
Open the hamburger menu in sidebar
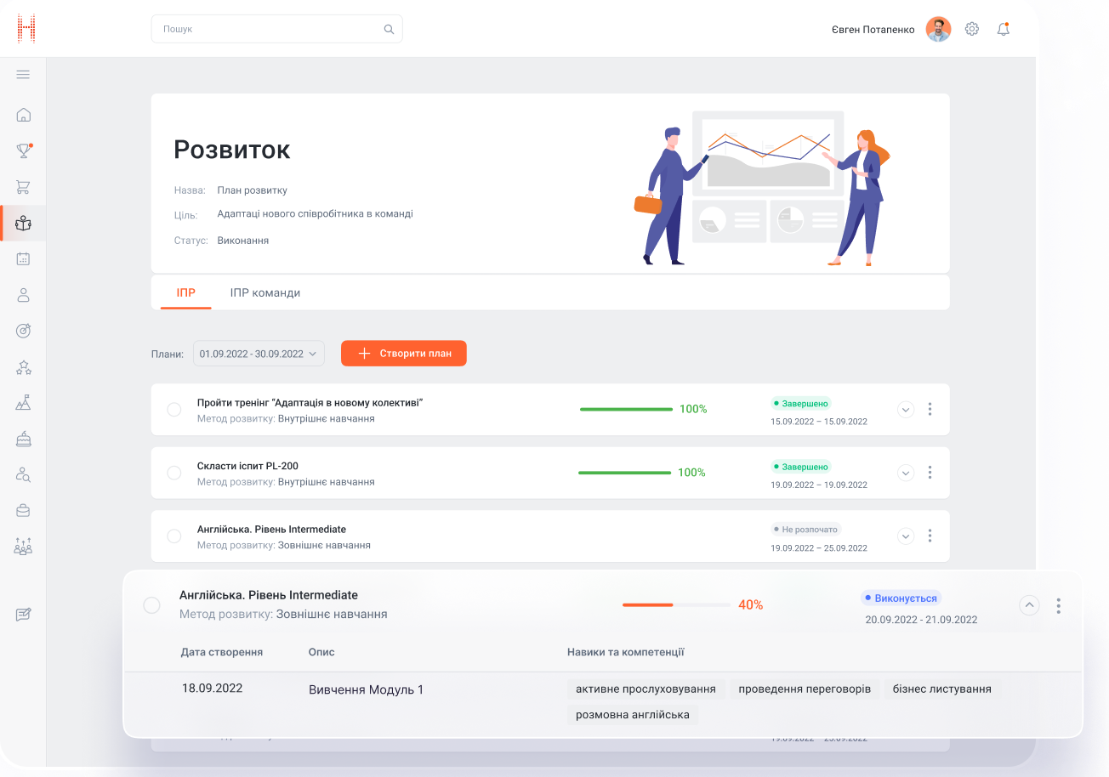pos(23,75)
